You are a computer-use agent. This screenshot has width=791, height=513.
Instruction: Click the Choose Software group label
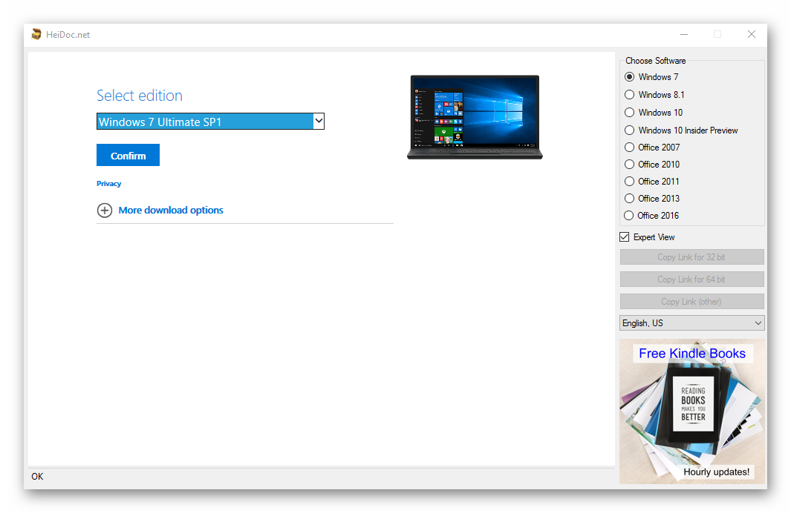[656, 61]
